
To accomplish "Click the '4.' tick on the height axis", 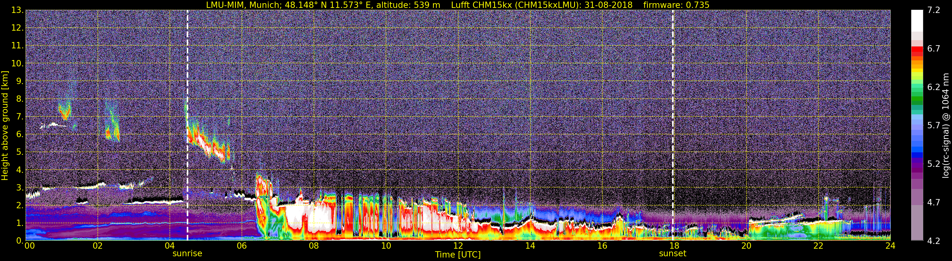I will click(x=20, y=170).
